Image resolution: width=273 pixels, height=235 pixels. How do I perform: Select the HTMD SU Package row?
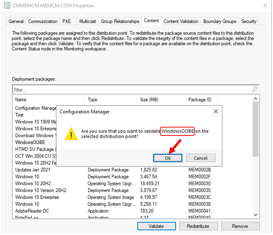35,149
